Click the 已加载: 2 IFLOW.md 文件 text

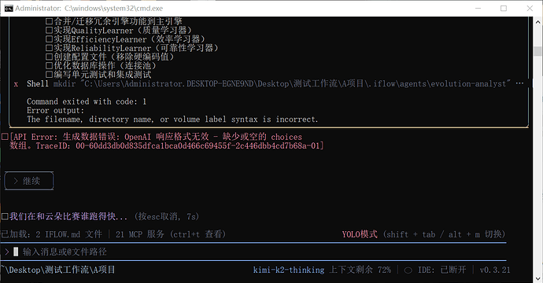[x=52, y=234]
